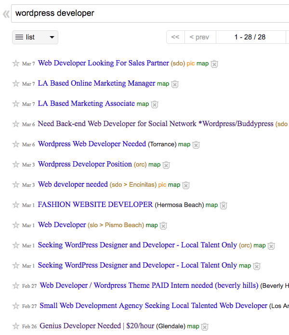Click the 1 - 28 / 28 page range indicator

251,37
